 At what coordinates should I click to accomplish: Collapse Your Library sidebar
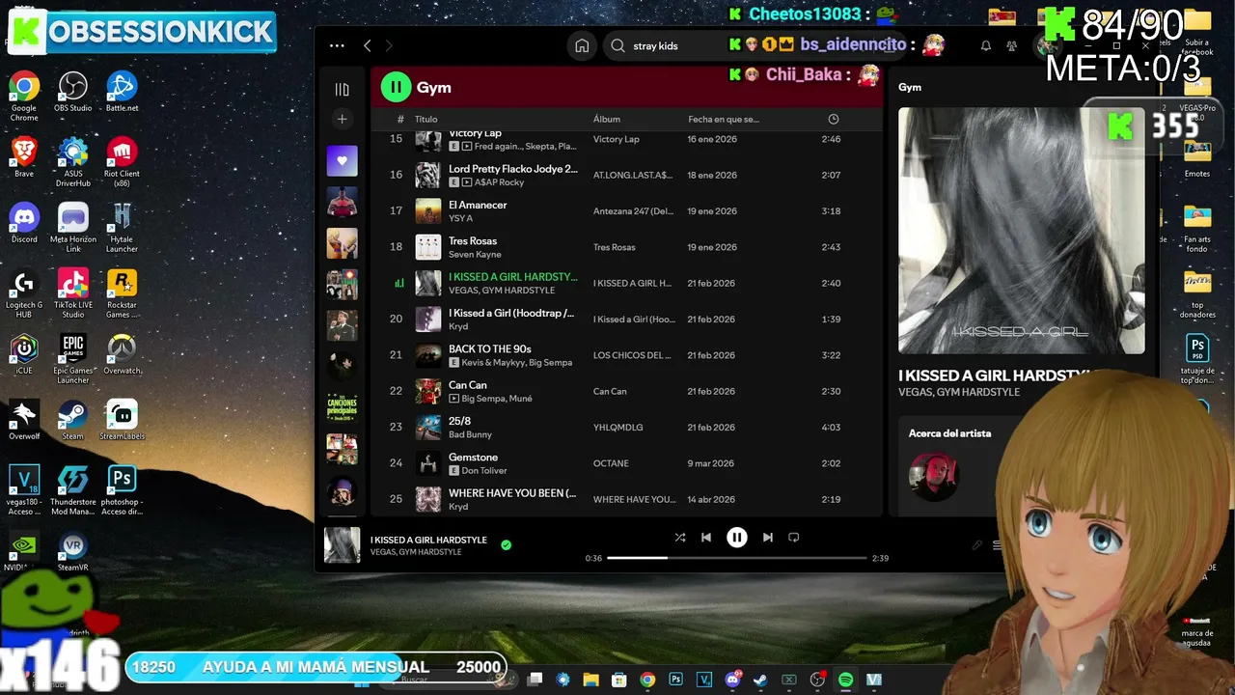pos(342,89)
